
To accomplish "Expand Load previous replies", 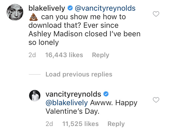I will click(79, 74).
